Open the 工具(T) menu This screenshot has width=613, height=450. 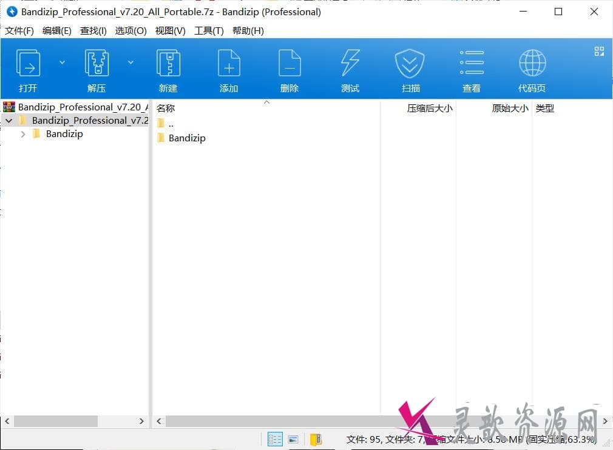click(x=209, y=30)
